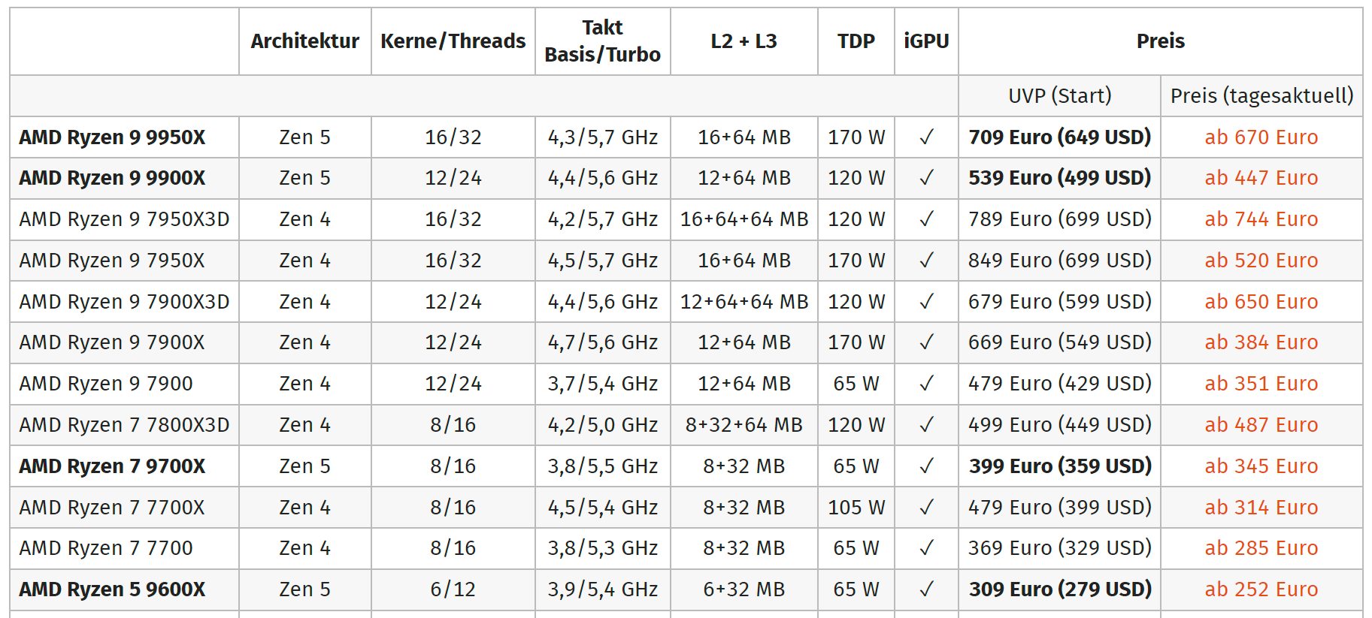
Task: Click the iGPU checkmark for Ryzen 5 9600X
Action: 926,589
